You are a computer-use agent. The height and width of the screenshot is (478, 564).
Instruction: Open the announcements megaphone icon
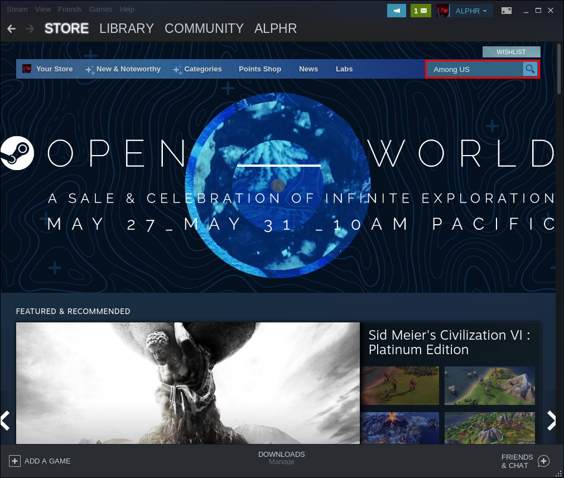click(396, 11)
